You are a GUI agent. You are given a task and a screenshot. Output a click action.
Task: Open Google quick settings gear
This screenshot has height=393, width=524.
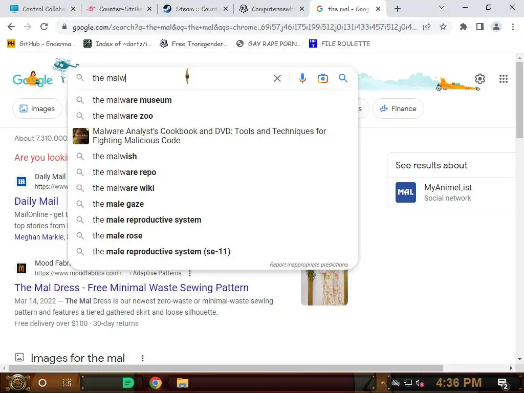click(480, 79)
